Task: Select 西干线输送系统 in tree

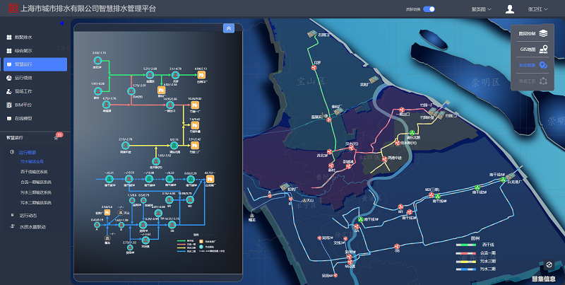Action: tap(35, 172)
